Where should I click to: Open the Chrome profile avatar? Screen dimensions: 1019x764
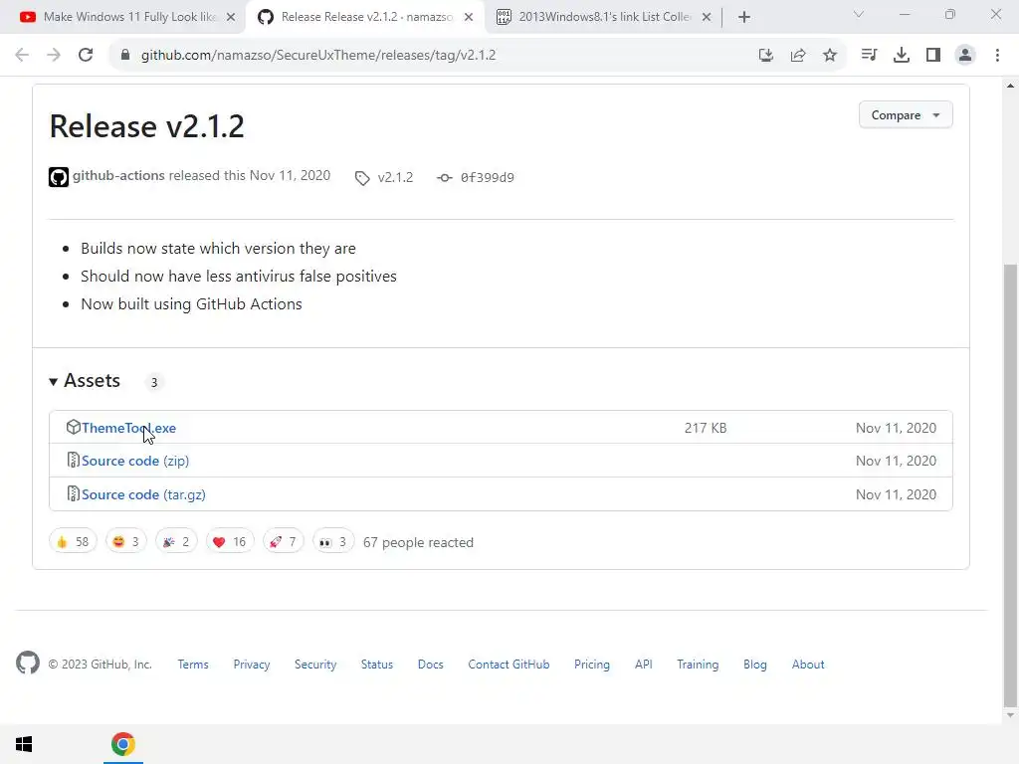(965, 56)
